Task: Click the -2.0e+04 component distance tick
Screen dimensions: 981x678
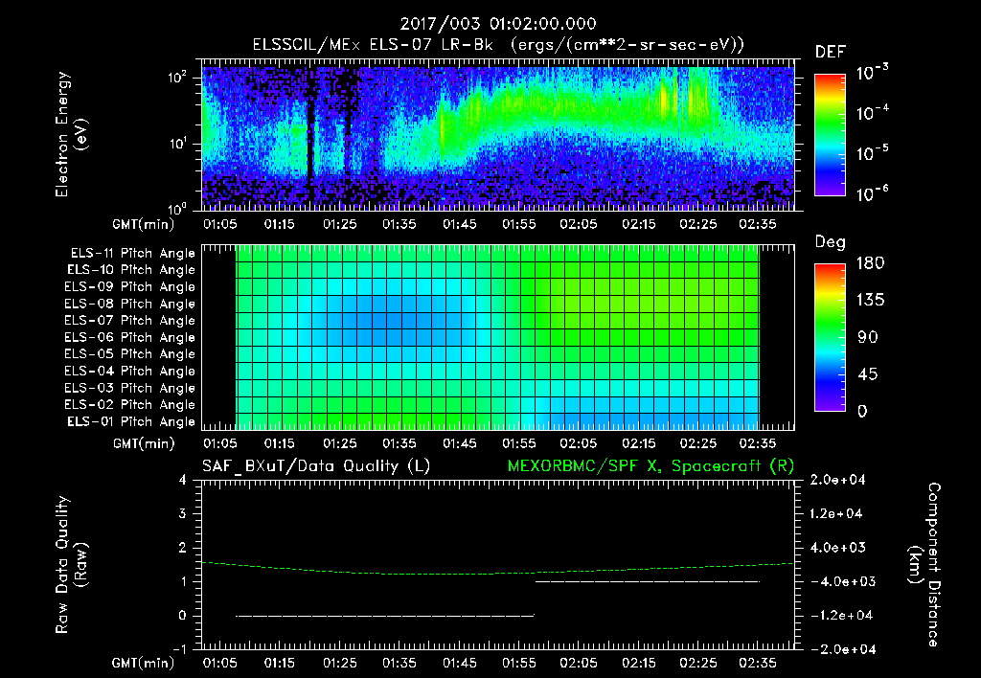Action: 843,649
